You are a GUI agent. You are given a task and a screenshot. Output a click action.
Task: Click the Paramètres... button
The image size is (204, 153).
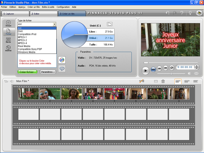click(48, 72)
